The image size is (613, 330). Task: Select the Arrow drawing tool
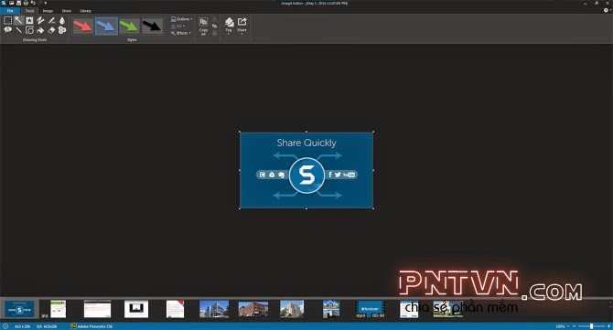[19, 20]
